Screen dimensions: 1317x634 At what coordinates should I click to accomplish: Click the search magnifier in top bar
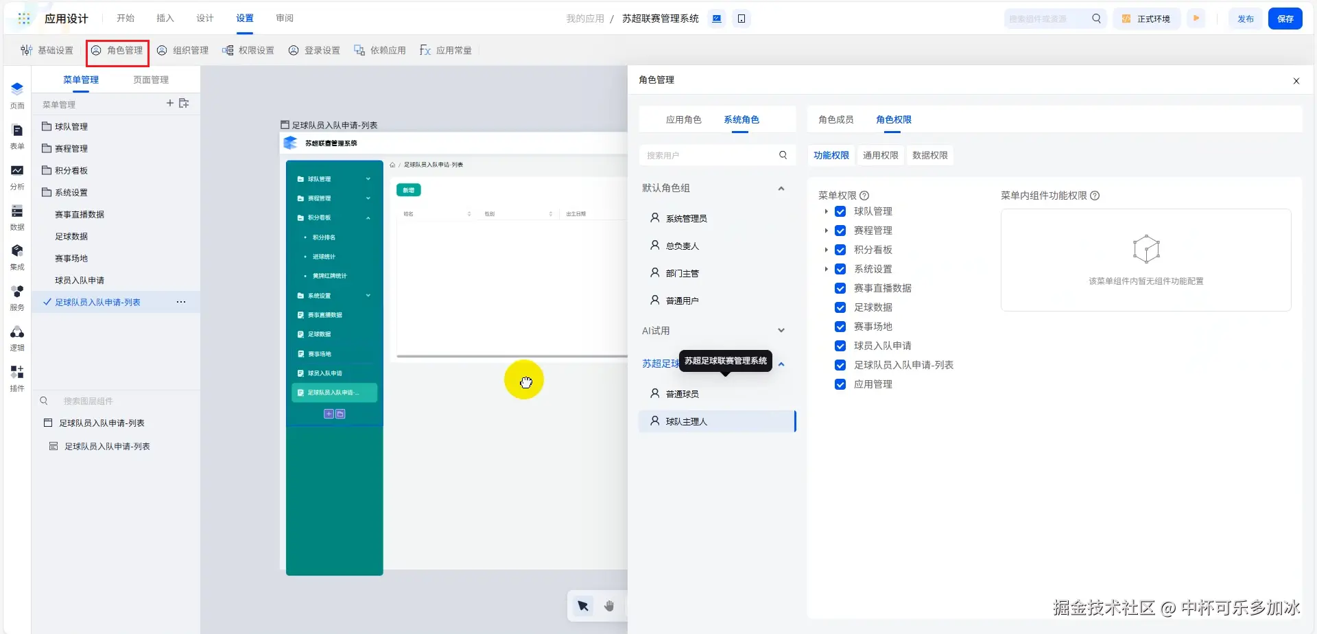(x=1096, y=19)
